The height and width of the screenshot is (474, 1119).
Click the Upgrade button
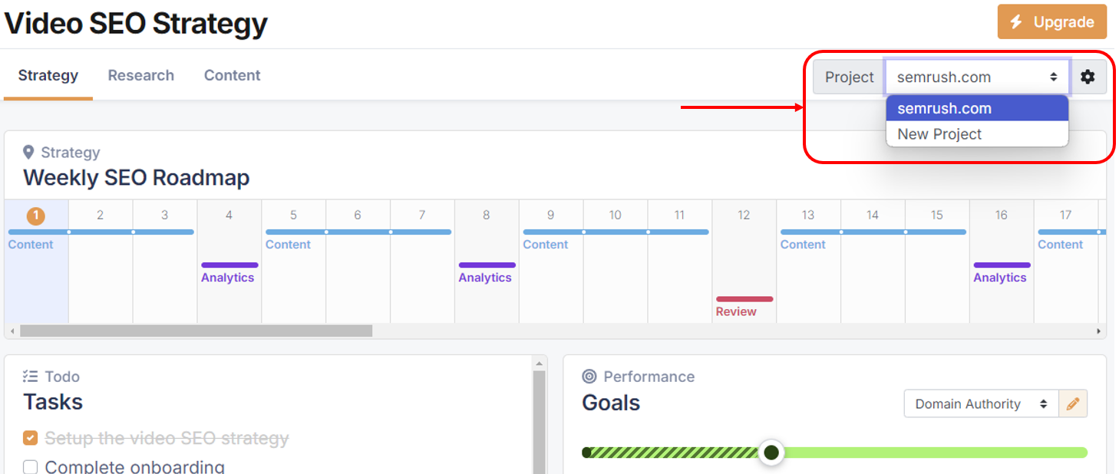(1051, 21)
